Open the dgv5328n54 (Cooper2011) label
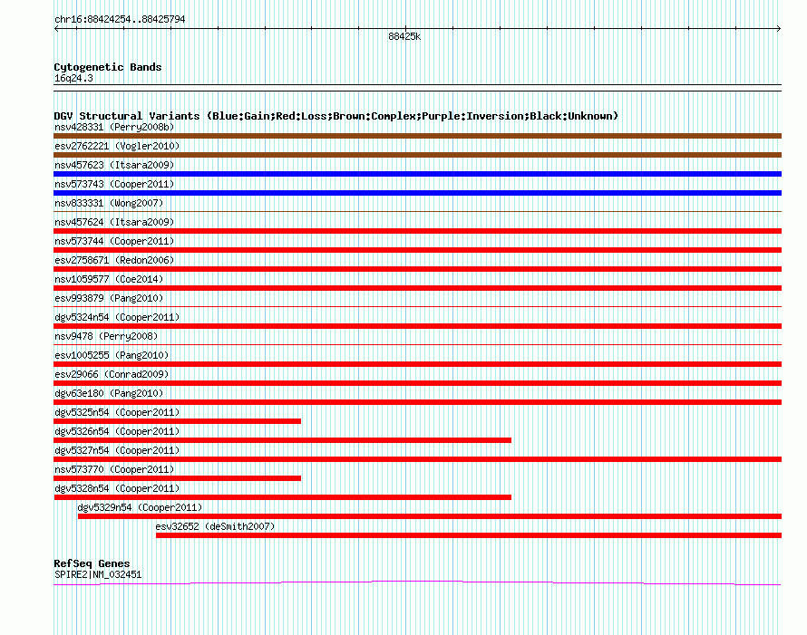This screenshot has width=807, height=635. pyautogui.click(x=117, y=488)
